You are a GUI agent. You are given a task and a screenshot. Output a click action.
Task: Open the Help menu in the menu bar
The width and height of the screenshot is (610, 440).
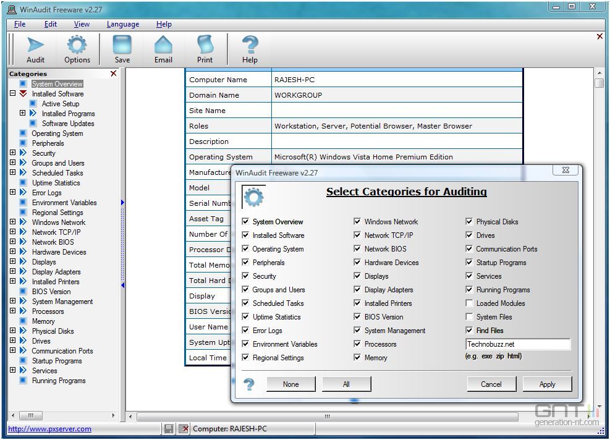[164, 24]
